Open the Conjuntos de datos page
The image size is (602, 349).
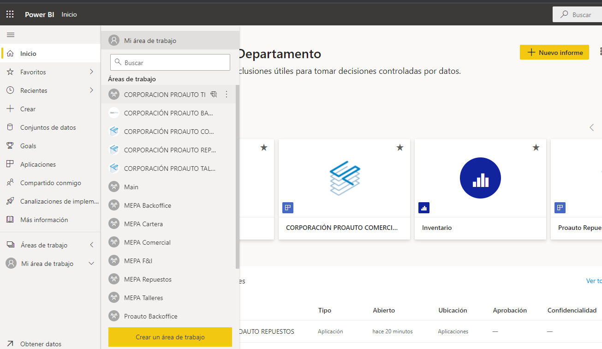[50, 127]
